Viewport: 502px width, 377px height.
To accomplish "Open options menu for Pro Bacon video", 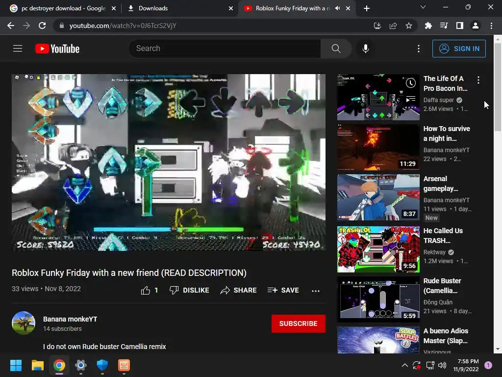I will pyautogui.click(x=478, y=80).
